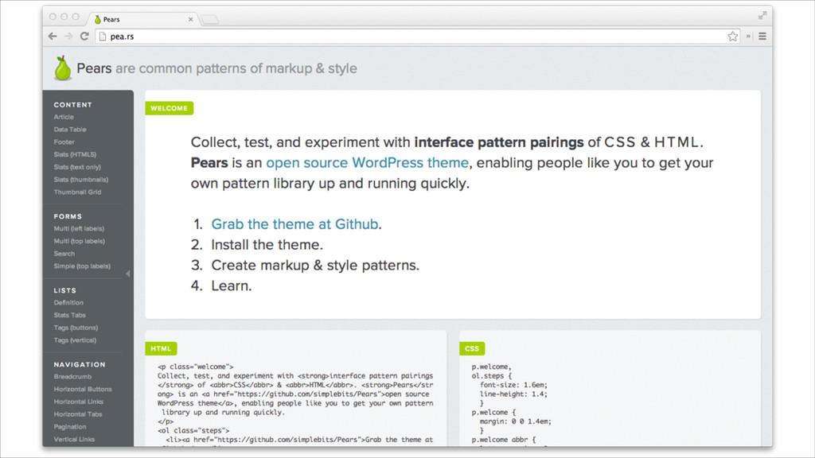
Task: Select the Pears tab
Action: pyautogui.click(x=135, y=18)
